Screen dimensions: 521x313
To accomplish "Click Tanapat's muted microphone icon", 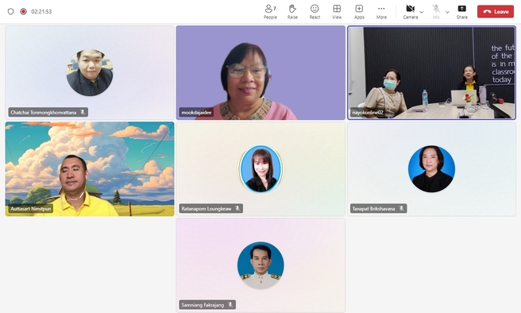I will [401, 208].
